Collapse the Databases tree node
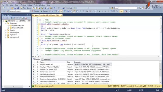This screenshot has height=92, width=163. [x=6, y=23]
